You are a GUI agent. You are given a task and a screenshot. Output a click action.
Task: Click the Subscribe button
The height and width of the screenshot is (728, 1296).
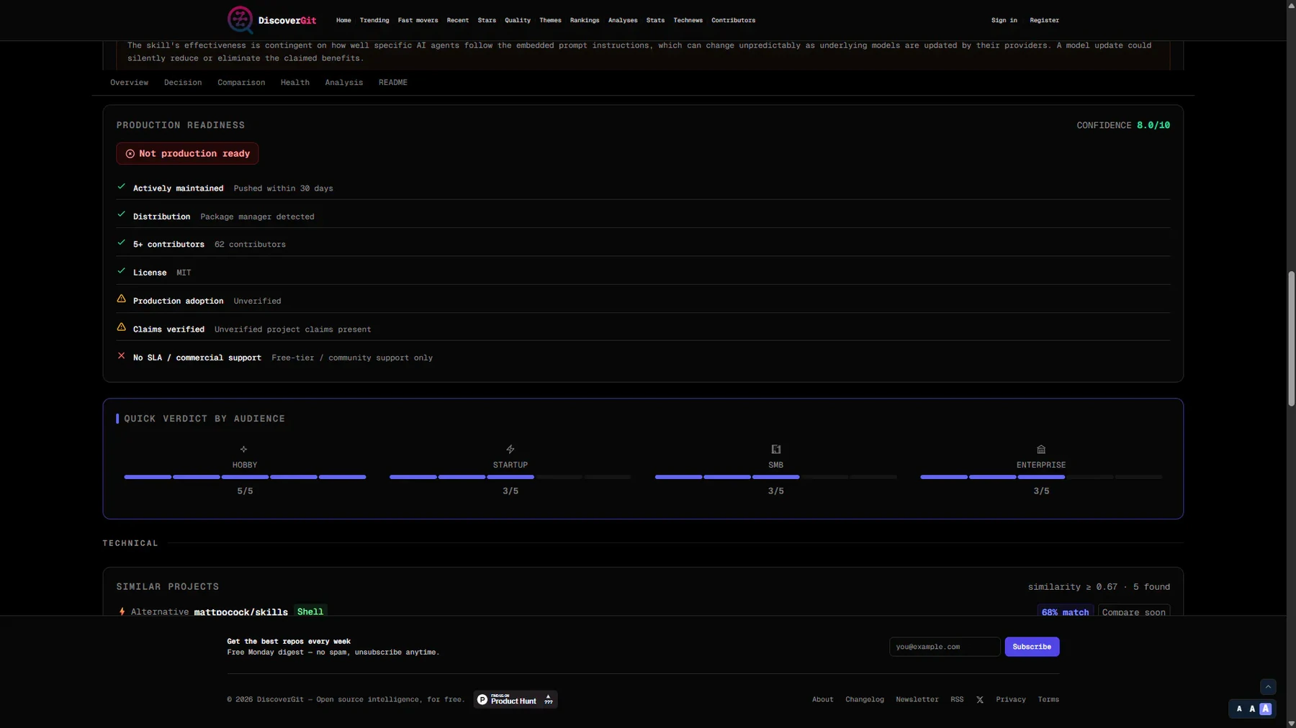(1032, 647)
